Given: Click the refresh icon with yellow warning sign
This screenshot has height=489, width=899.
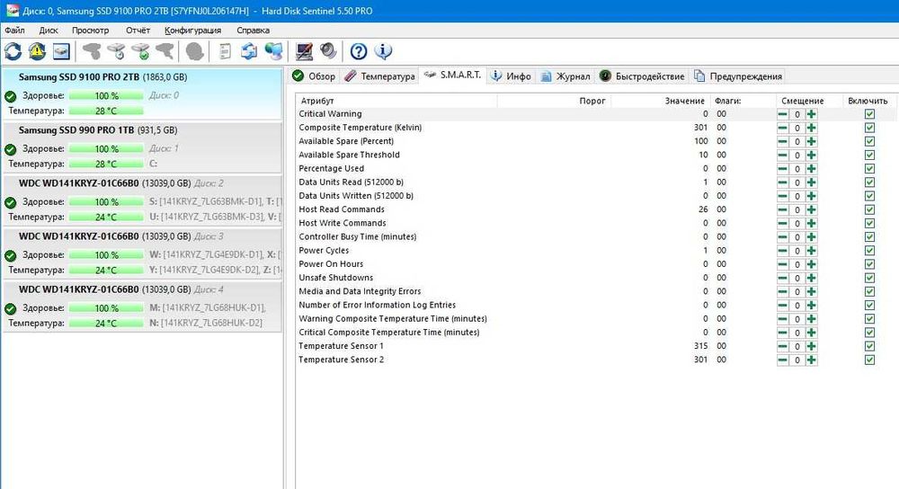Looking at the screenshot, I should (37, 51).
